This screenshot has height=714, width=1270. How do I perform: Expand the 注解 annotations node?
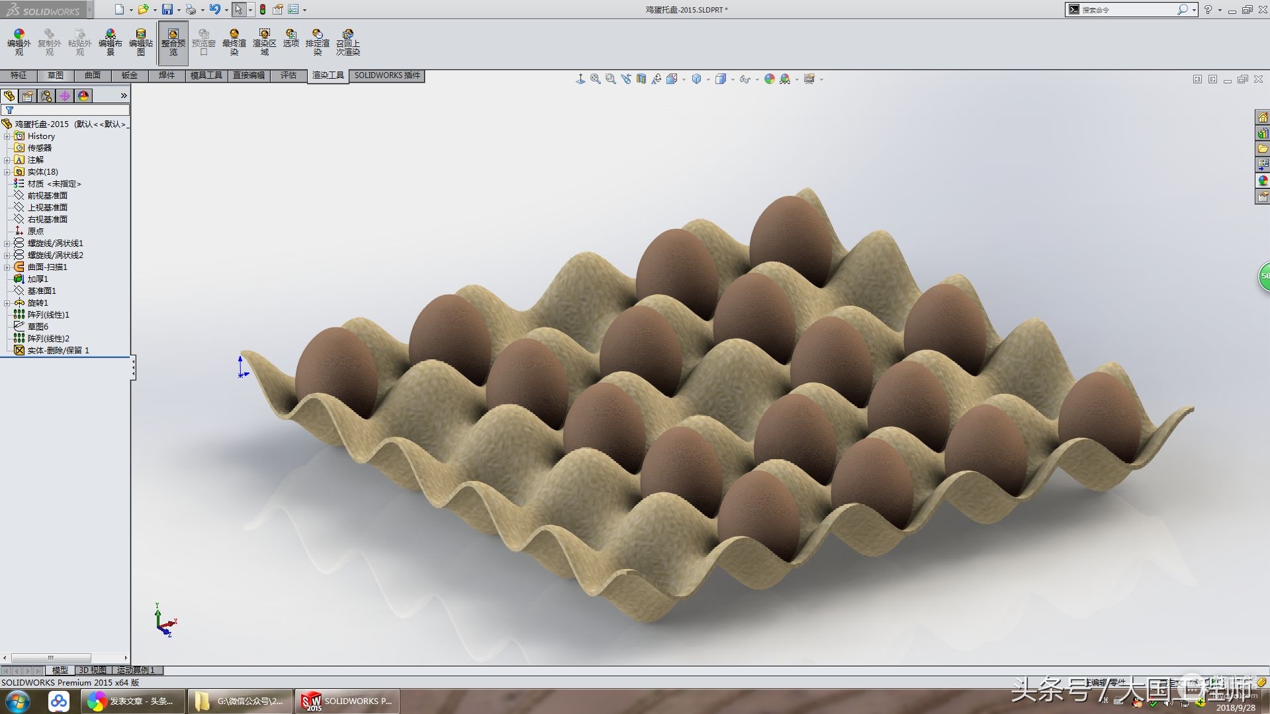7,160
